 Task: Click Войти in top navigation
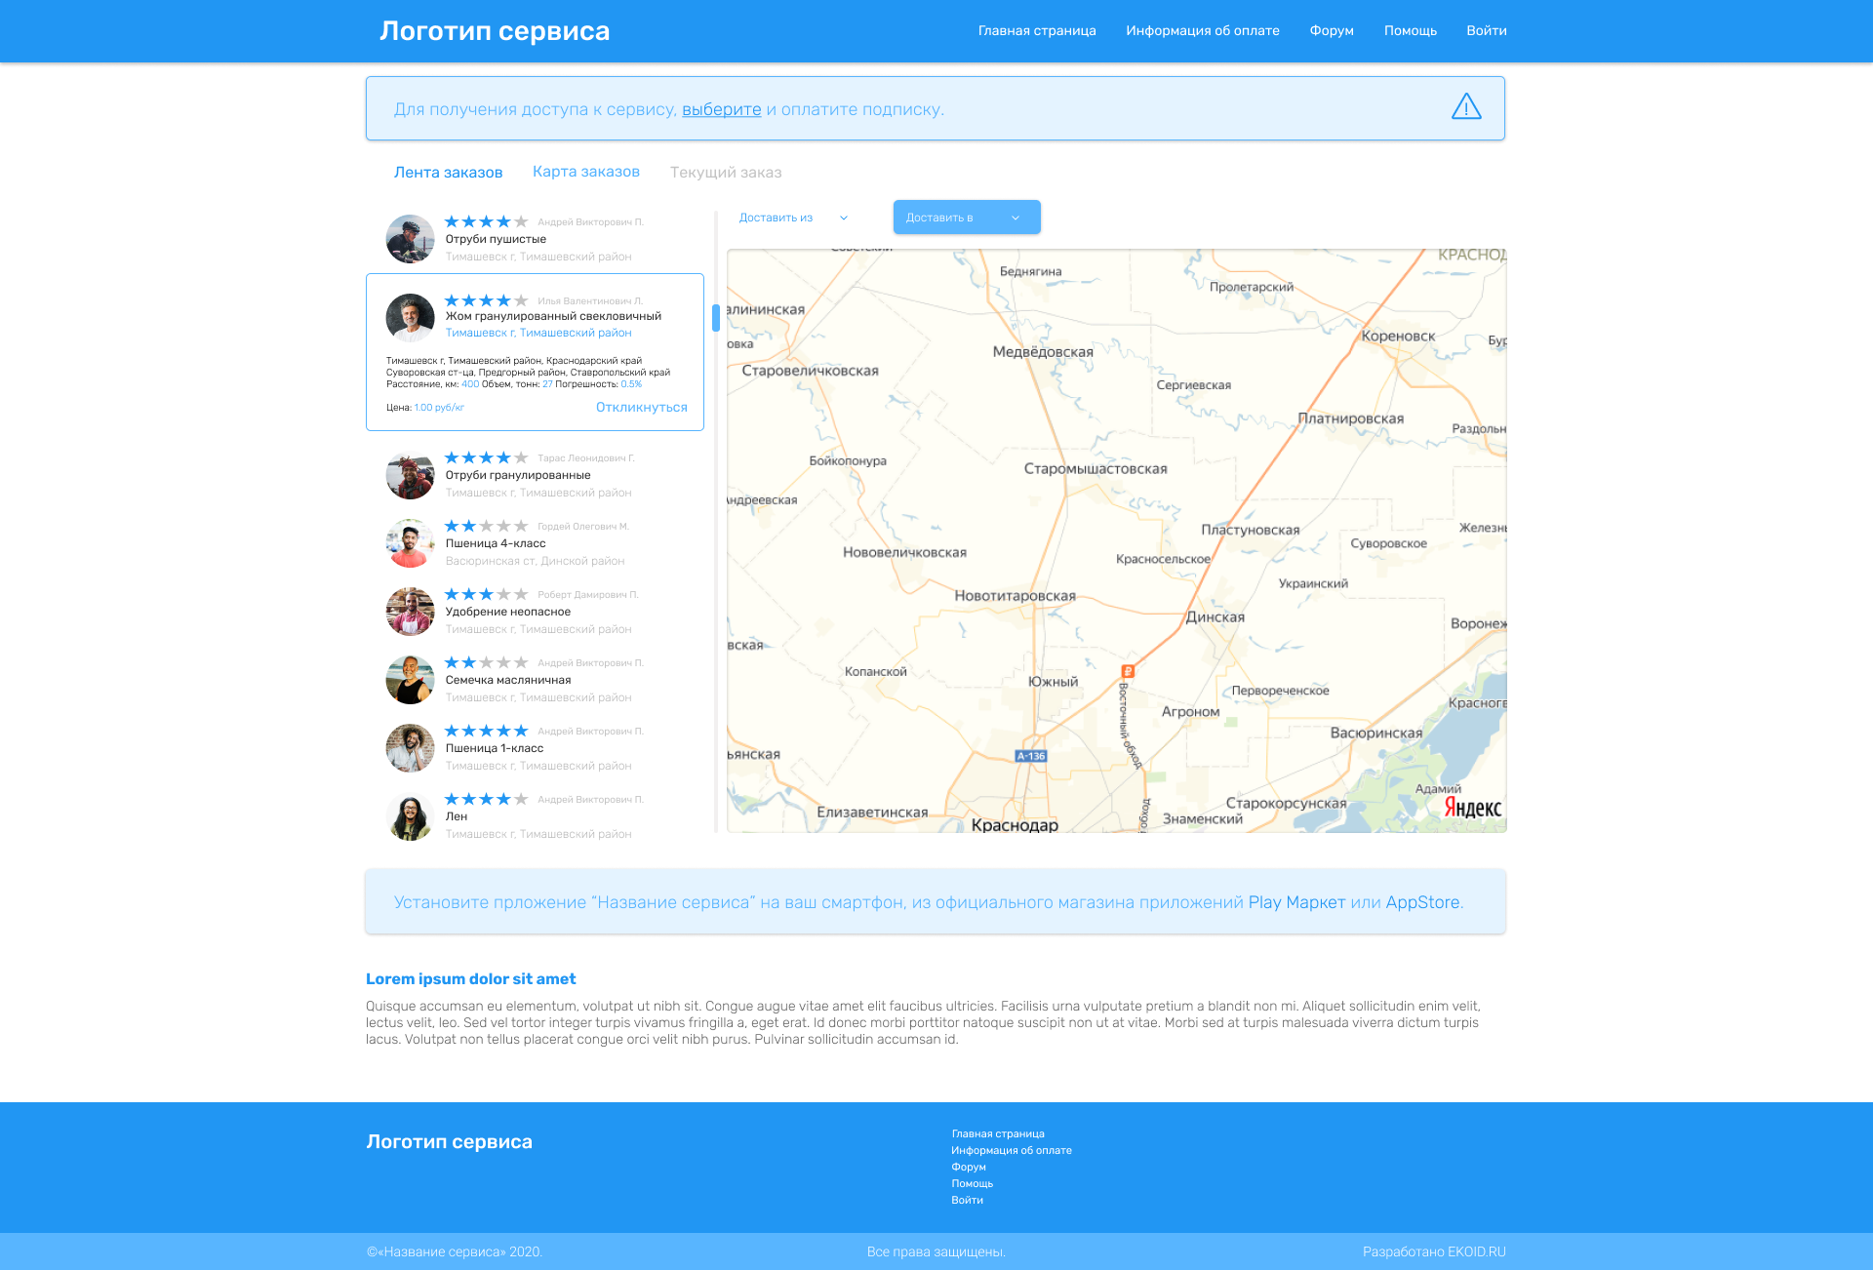coord(1487,31)
